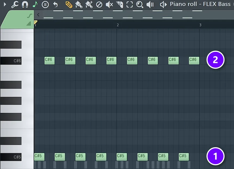Viewport: 234px width, 169px height.
Task: Choose the Select tool dashed square
Action: pyautogui.click(x=130, y=4)
